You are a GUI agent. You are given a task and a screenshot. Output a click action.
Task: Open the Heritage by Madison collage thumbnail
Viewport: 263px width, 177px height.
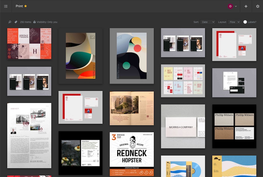pyautogui.click(x=29, y=43)
